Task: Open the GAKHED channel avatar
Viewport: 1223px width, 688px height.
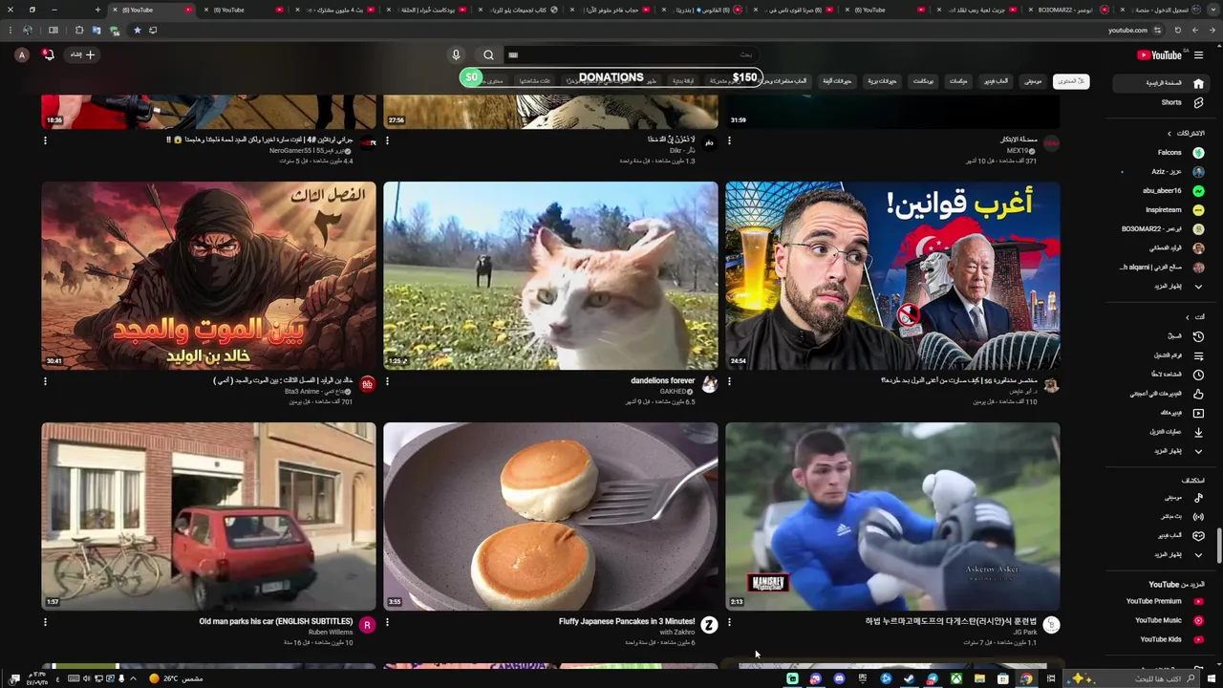Action: click(709, 384)
